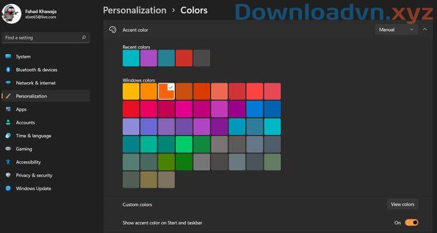
Task: Click the user profile avatar picture
Action: (12, 13)
